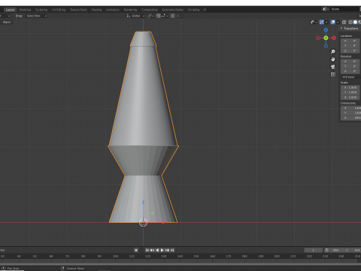Click the hand pan view icon
This screenshot has width=361, height=271.
pos(333,59)
